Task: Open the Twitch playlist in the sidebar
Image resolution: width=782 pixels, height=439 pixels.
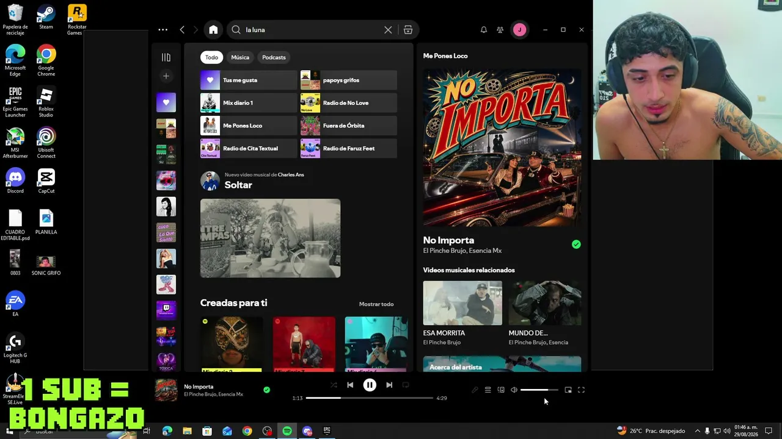Action: (x=166, y=310)
